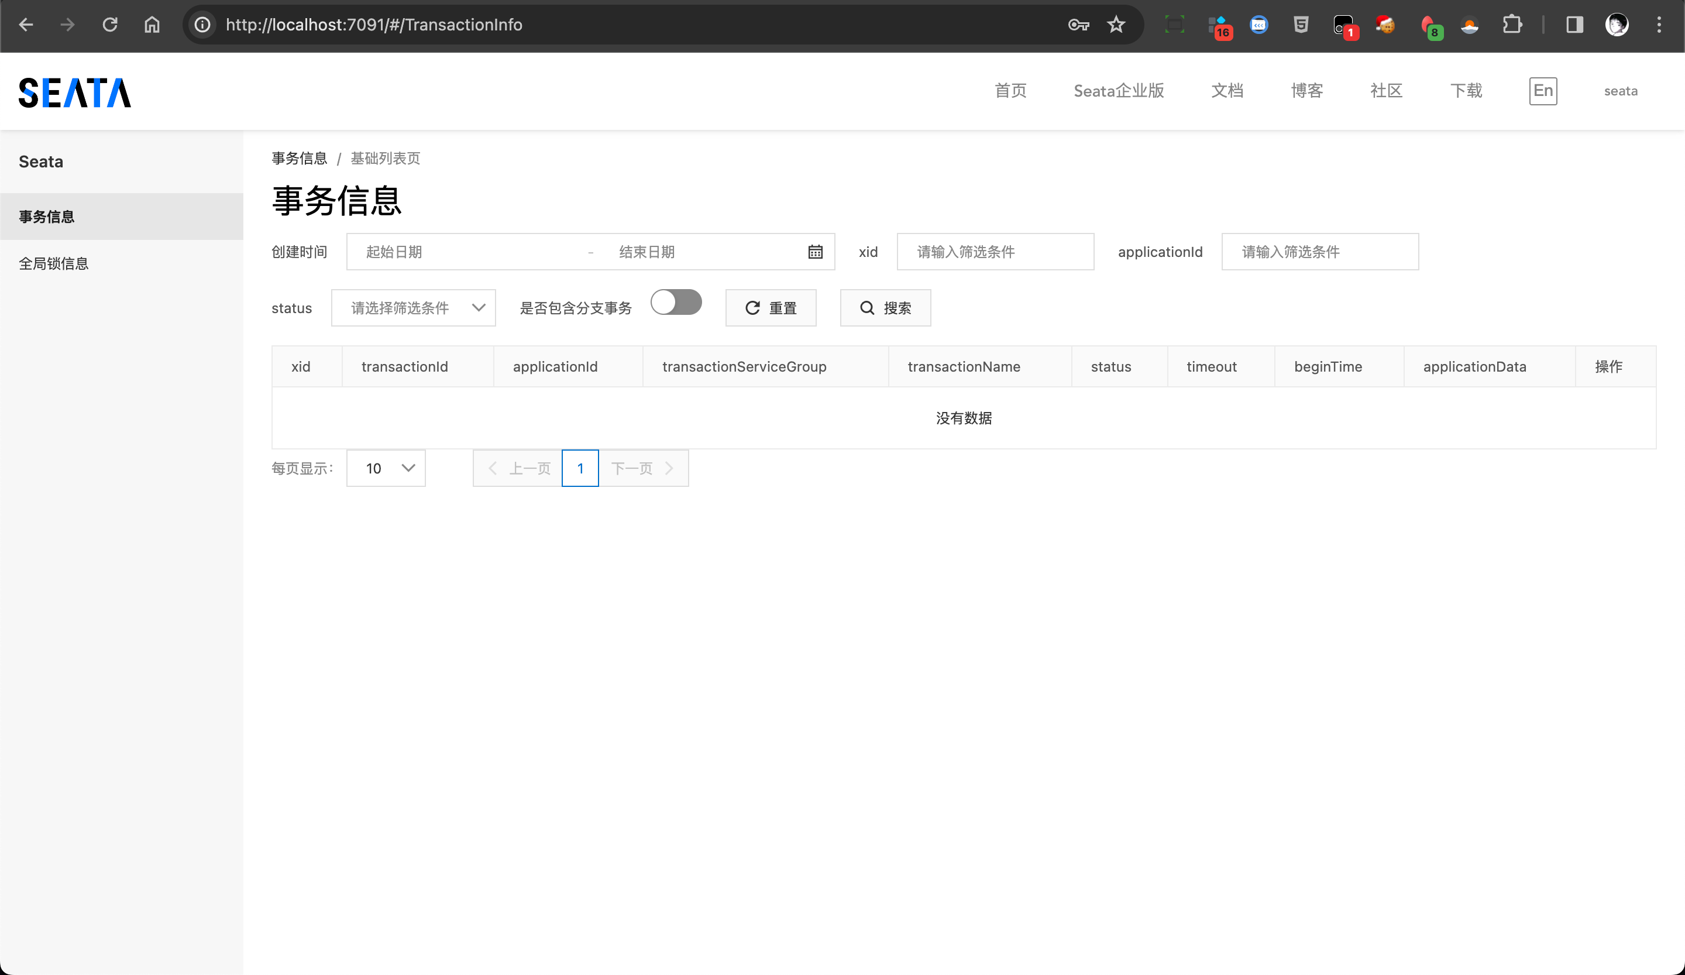Screen dimensions: 1685x975
Task: Click the language toggle En icon
Action: [1542, 90]
